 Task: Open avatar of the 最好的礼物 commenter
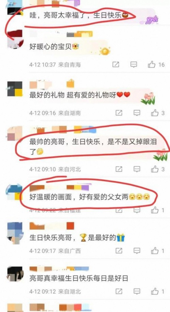[x=15, y=89]
